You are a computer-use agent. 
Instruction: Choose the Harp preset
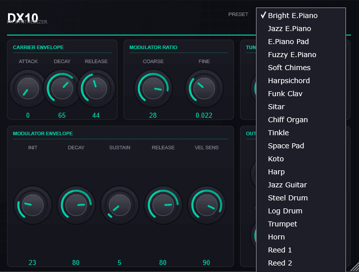tap(301, 172)
